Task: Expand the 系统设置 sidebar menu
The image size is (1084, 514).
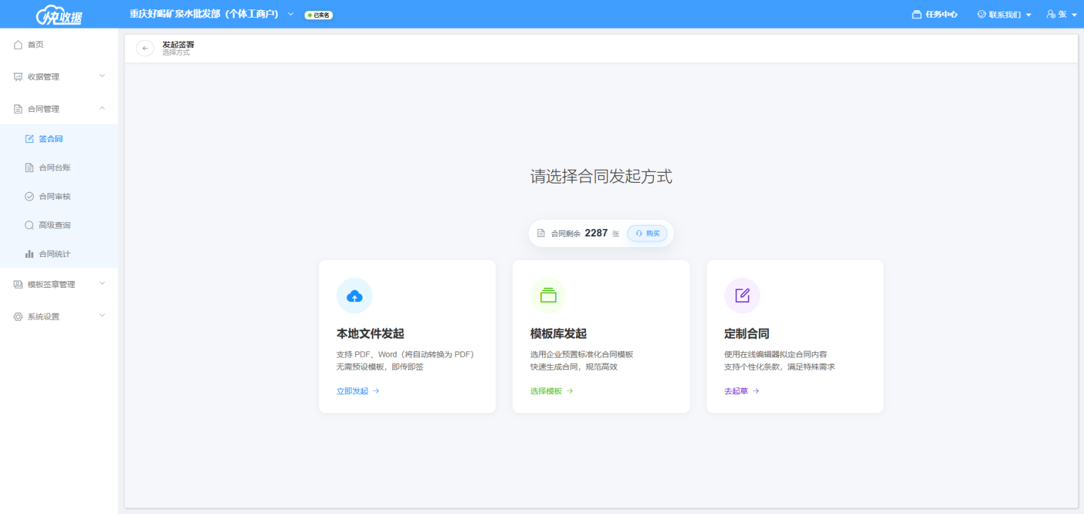Action: coord(58,316)
